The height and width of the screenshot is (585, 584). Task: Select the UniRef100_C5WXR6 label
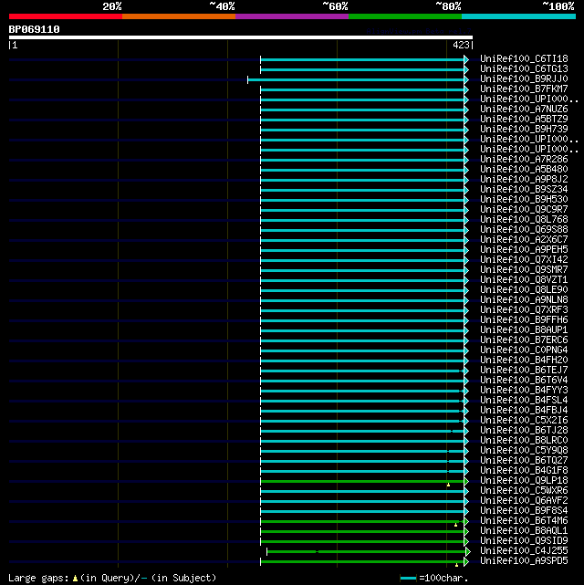click(x=524, y=491)
